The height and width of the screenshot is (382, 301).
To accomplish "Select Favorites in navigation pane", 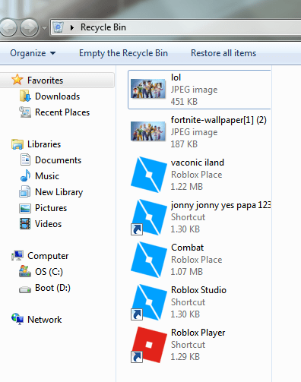I will [45, 81].
